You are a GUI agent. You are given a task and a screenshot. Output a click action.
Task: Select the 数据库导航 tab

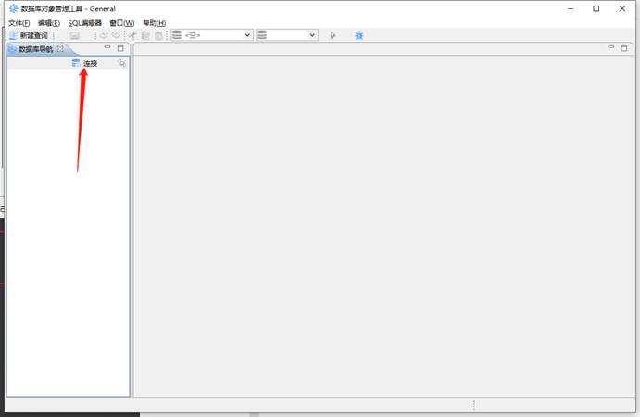(x=35, y=49)
